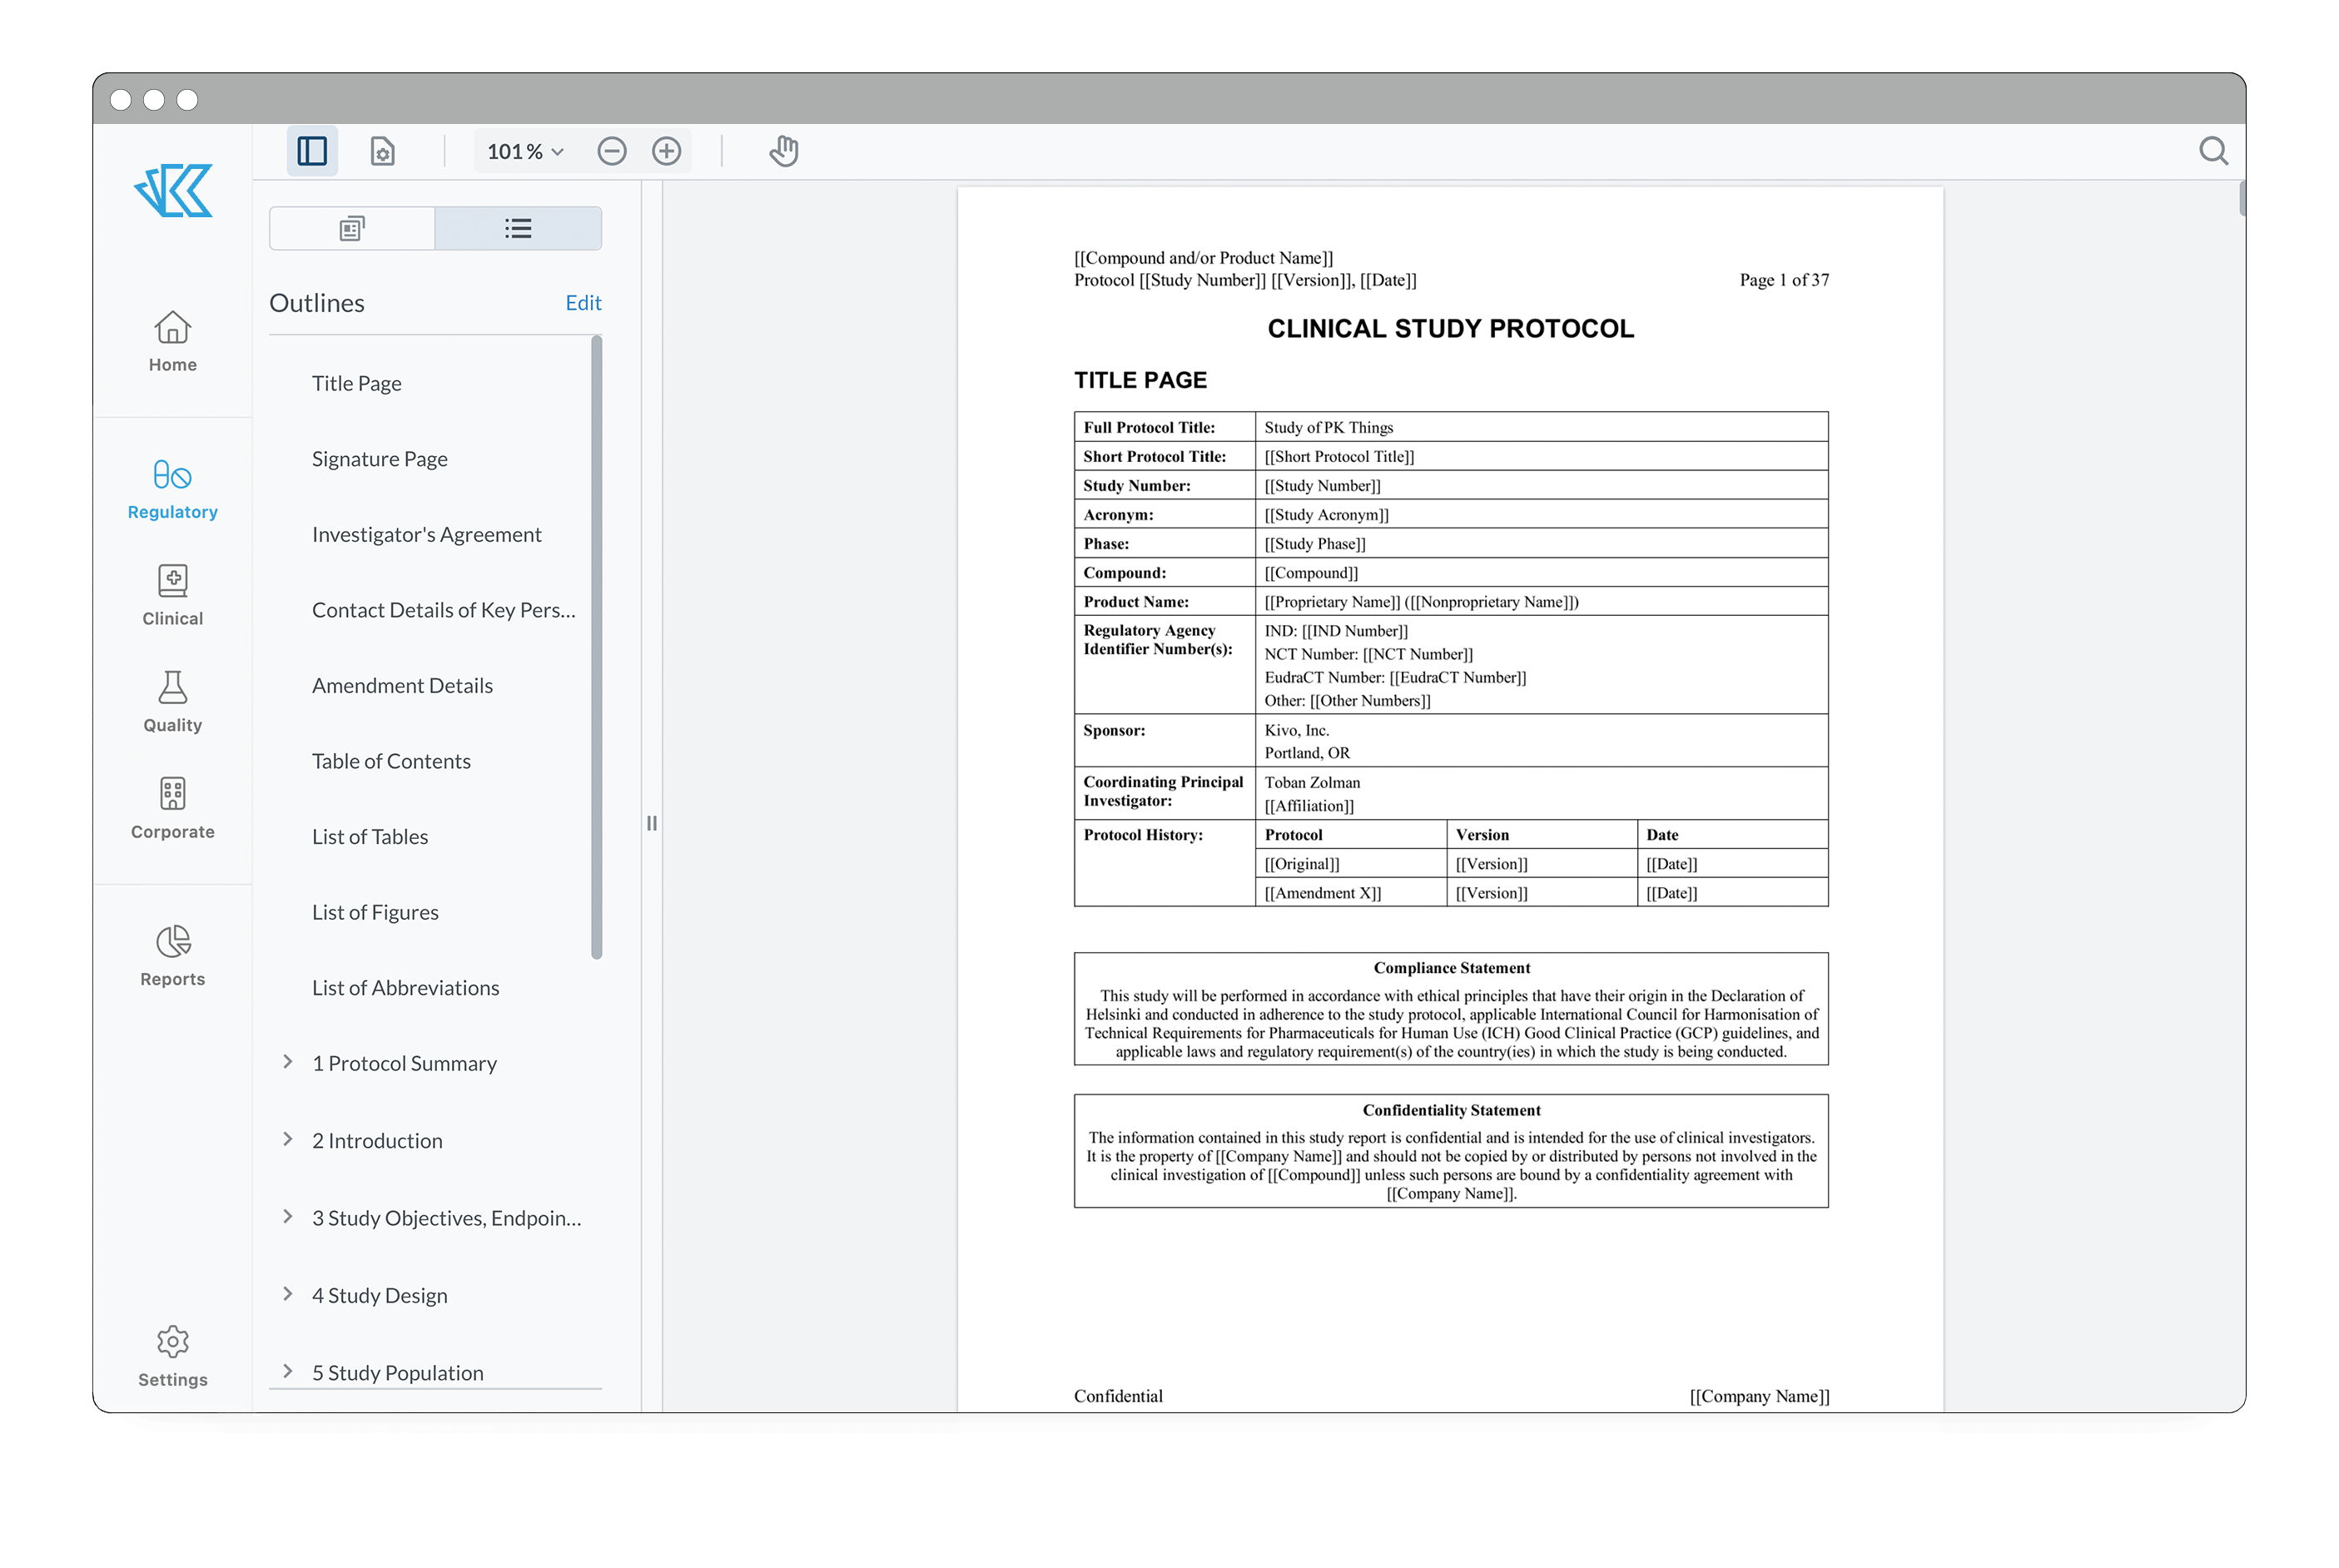
Task: Zoom out using the minus button
Action: pyautogui.click(x=612, y=151)
